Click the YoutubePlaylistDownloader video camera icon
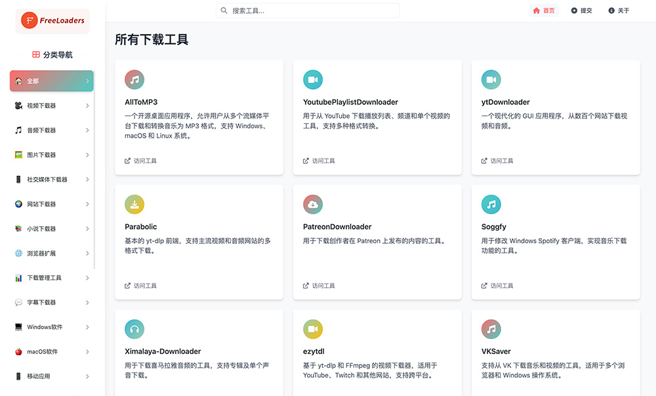This screenshot has height=396, width=656. tap(313, 79)
